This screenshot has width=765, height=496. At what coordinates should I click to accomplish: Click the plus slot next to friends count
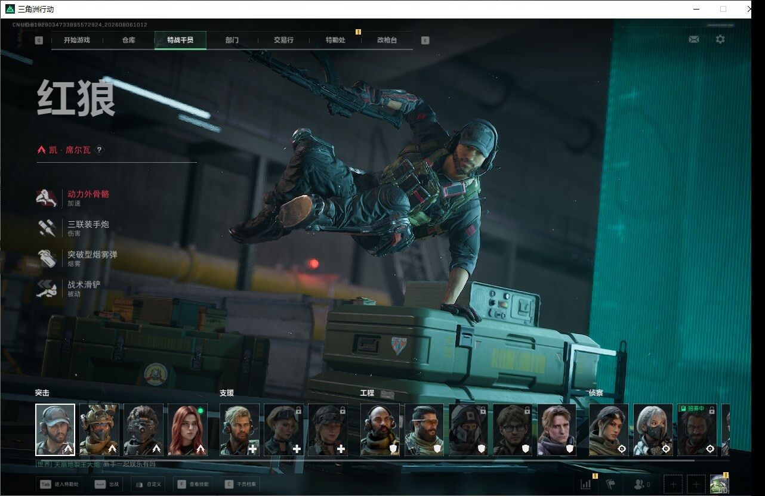(x=673, y=484)
